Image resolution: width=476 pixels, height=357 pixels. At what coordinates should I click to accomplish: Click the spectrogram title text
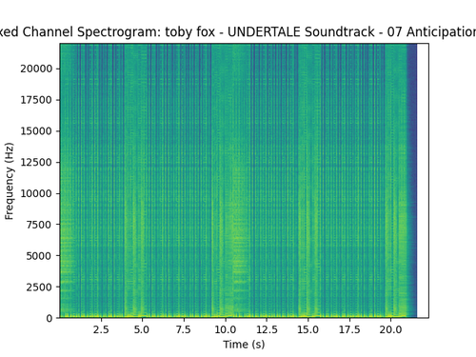[x=238, y=32]
